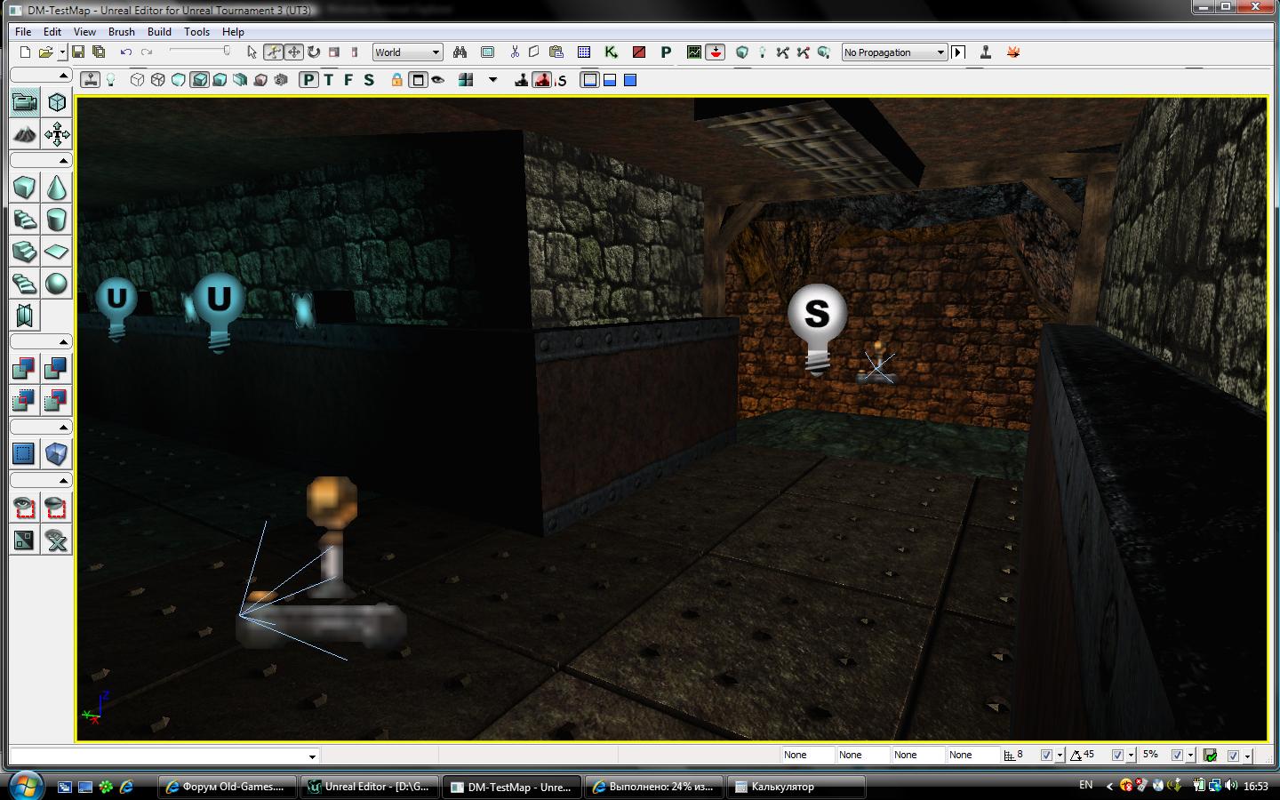Open Калькулятор from the taskbar
The image size is (1280, 800).
796,787
